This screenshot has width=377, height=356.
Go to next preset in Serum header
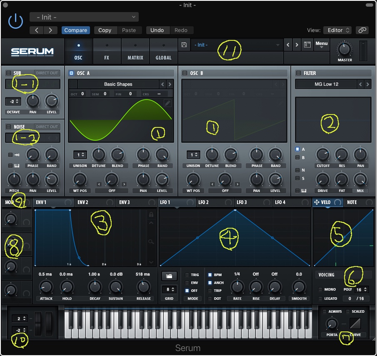297,45
